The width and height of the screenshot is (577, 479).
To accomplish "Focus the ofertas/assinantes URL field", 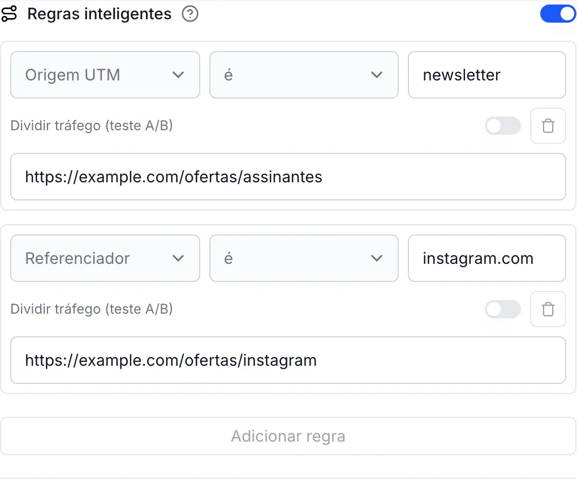I will coord(288,177).
